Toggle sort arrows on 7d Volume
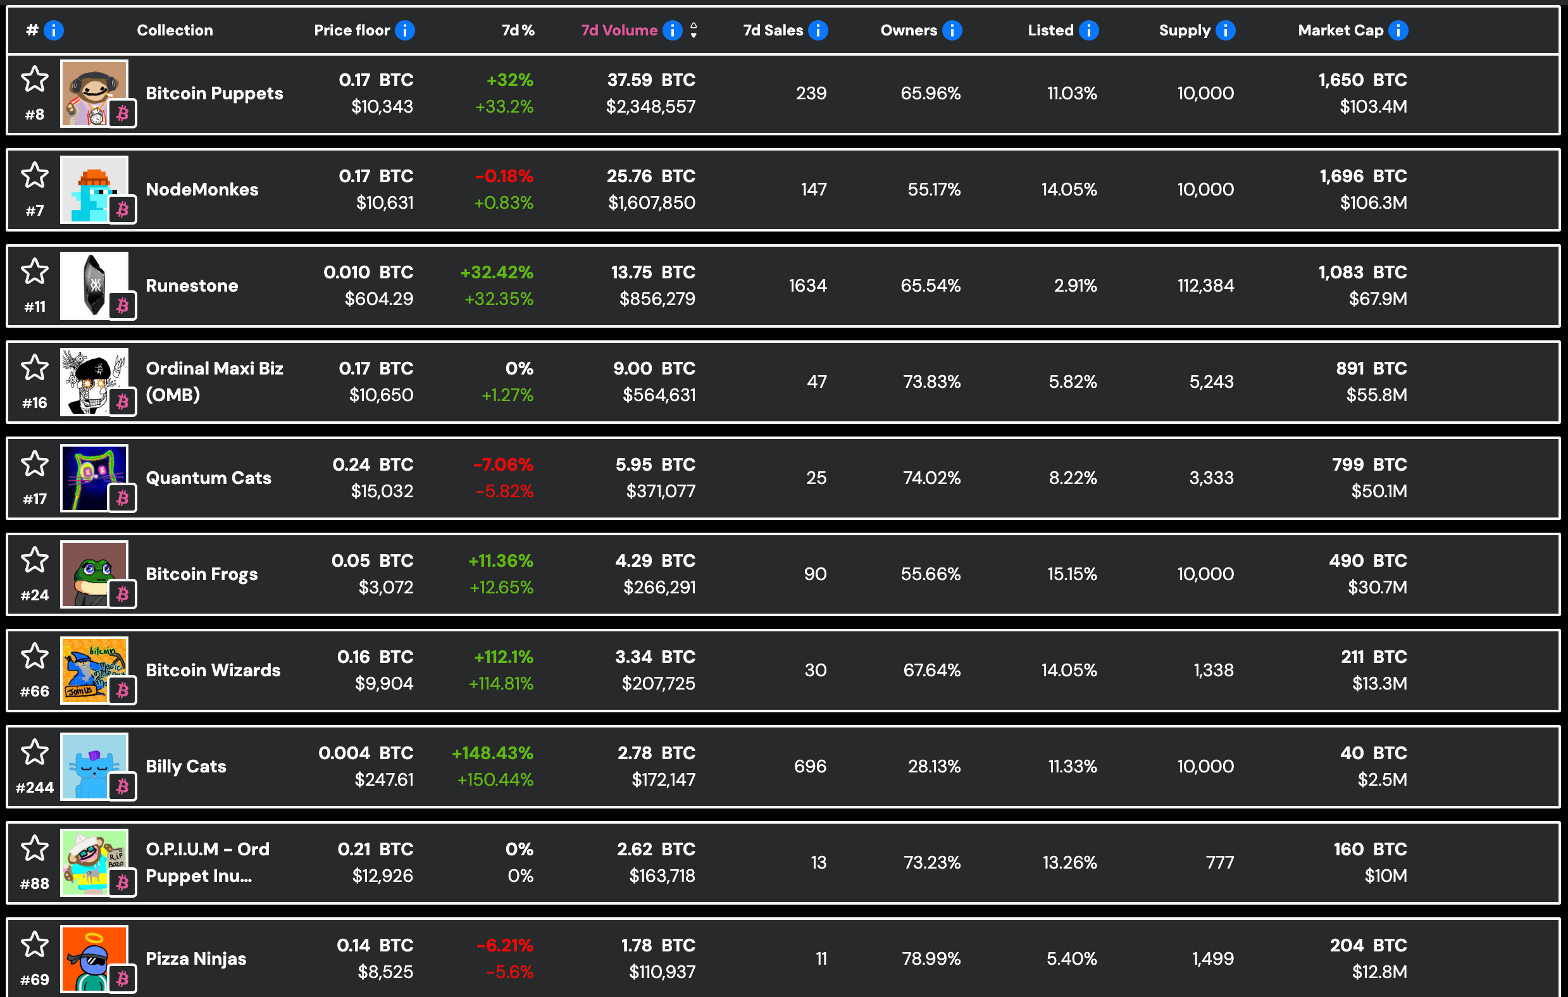The height and width of the screenshot is (997, 1568). click(x=694, y=30)
